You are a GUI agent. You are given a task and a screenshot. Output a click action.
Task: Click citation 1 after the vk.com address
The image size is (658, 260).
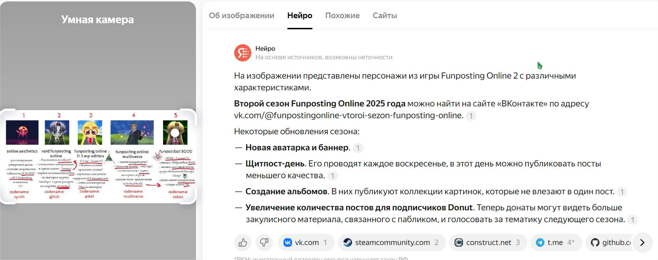tap(471, 116)
